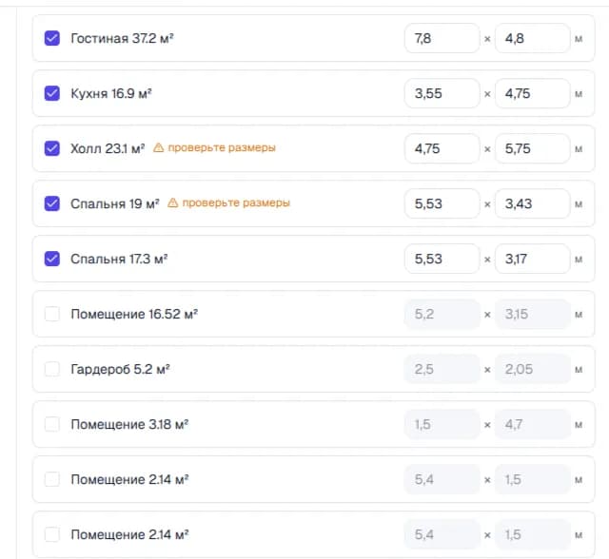Image resolution: width=609 pixels, height=559 pixels.
Task: Click the warning icon next to Спальня 19 м²
Action: coord(173,202)
